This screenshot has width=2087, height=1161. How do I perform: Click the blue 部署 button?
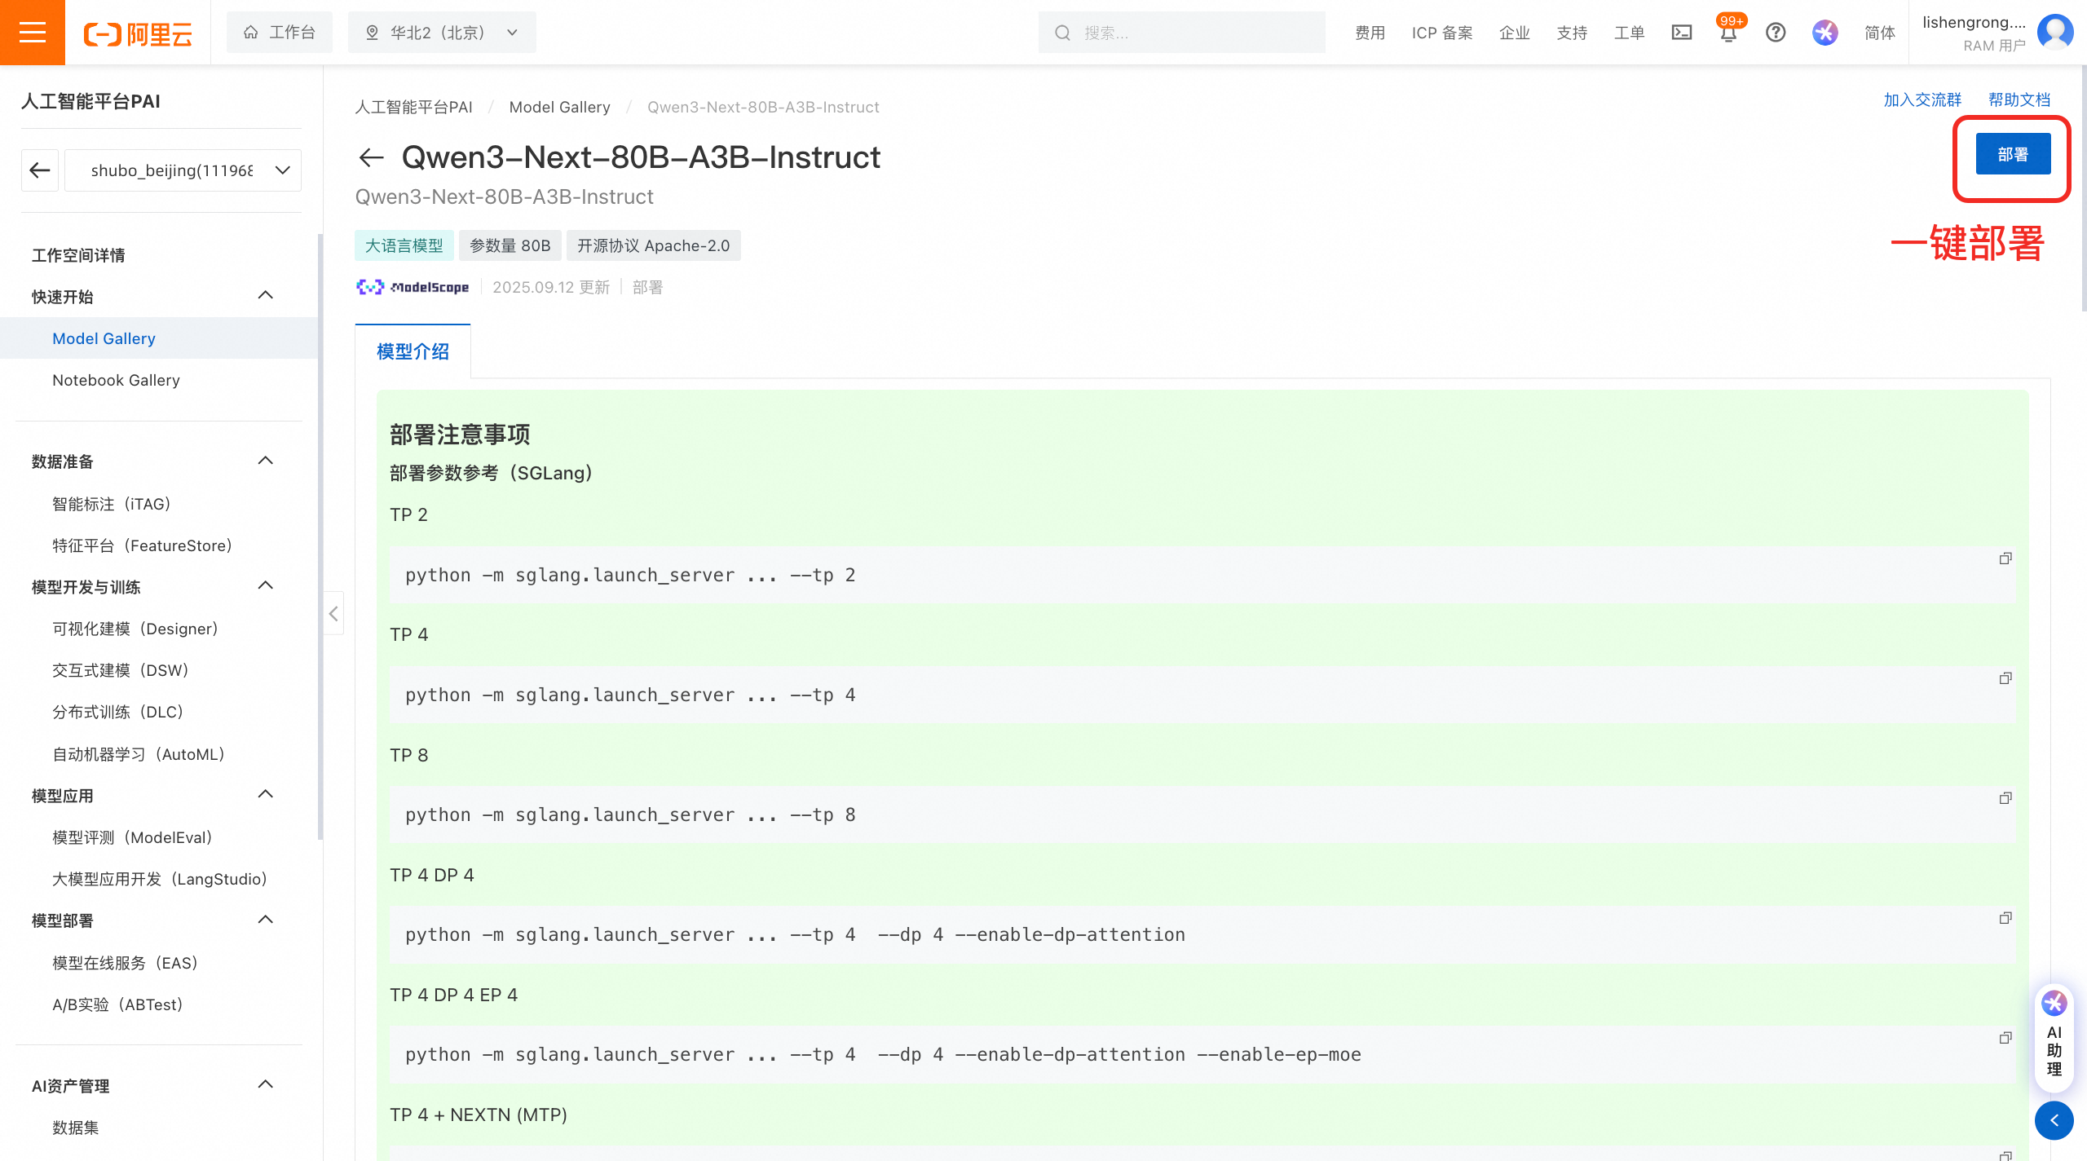coord(2013,154)
